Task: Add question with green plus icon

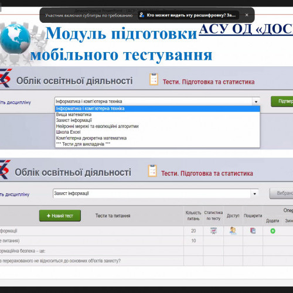Action: tap(272, 231)
